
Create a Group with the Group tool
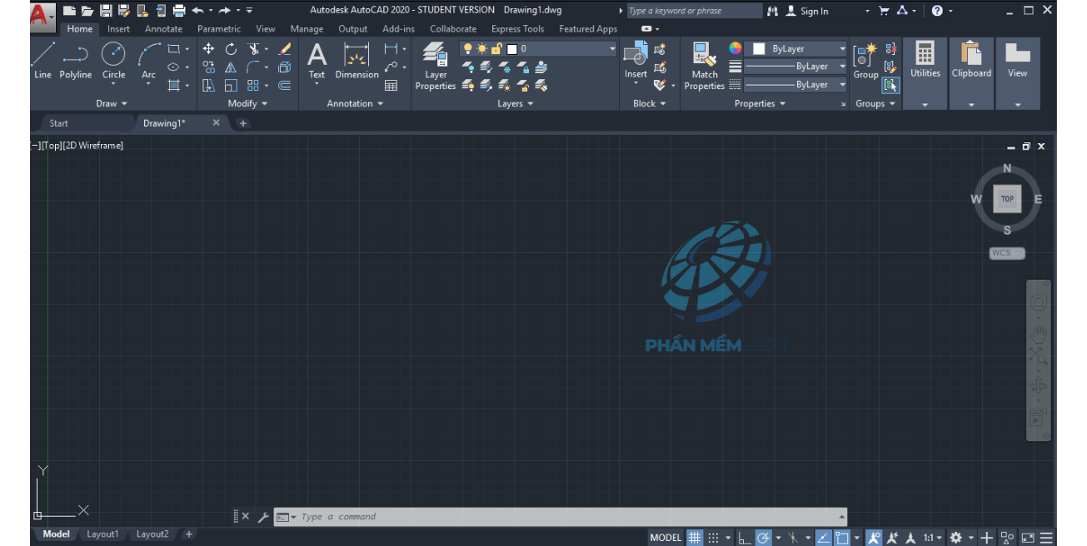click(865, 61)
